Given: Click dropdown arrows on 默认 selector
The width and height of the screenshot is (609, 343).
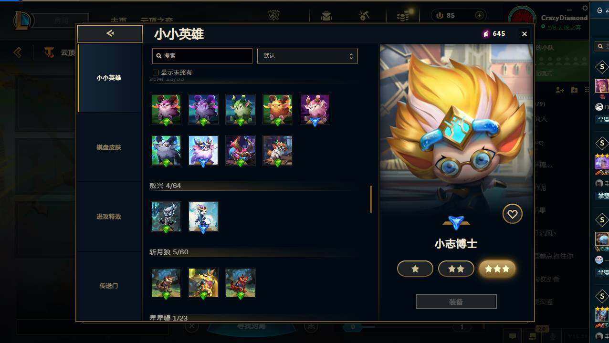Looking at the screenshot, I should [x=351, y=56].
